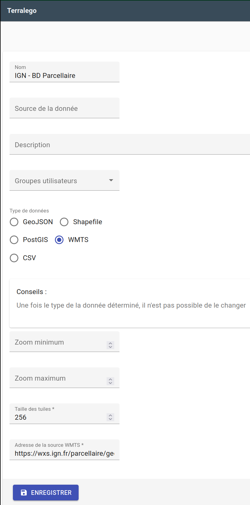Click the Nom input field
Viewport: 250px width, 505px height.
[x=64, y=72]
